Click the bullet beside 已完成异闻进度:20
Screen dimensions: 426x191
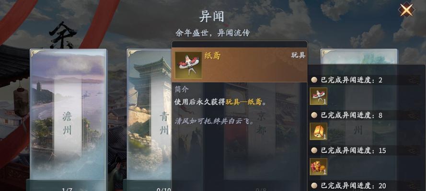click(314, 185)
